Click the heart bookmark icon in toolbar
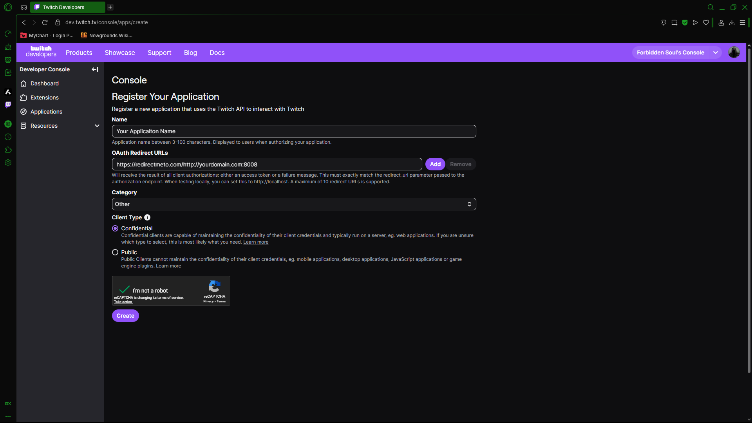The width and height of the screenshot is (752, 423). point(706,23)
